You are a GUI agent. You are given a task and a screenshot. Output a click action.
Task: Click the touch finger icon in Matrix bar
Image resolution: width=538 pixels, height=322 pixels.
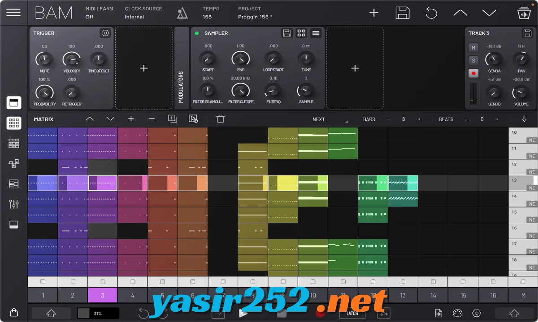click(524, 119)
